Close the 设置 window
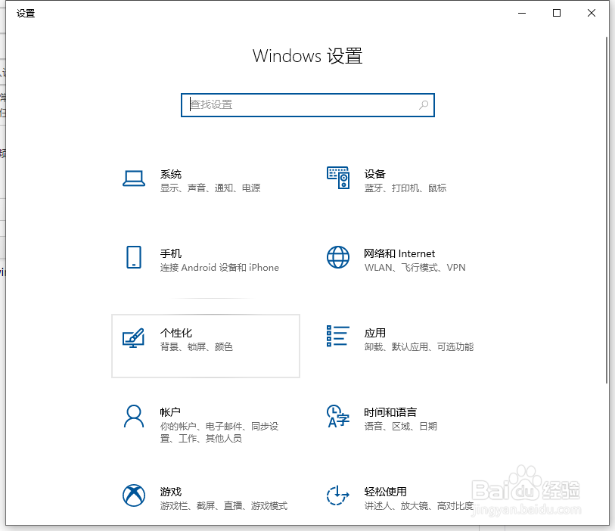This screenshot has width=615, height=531. [x=592, y=13]
